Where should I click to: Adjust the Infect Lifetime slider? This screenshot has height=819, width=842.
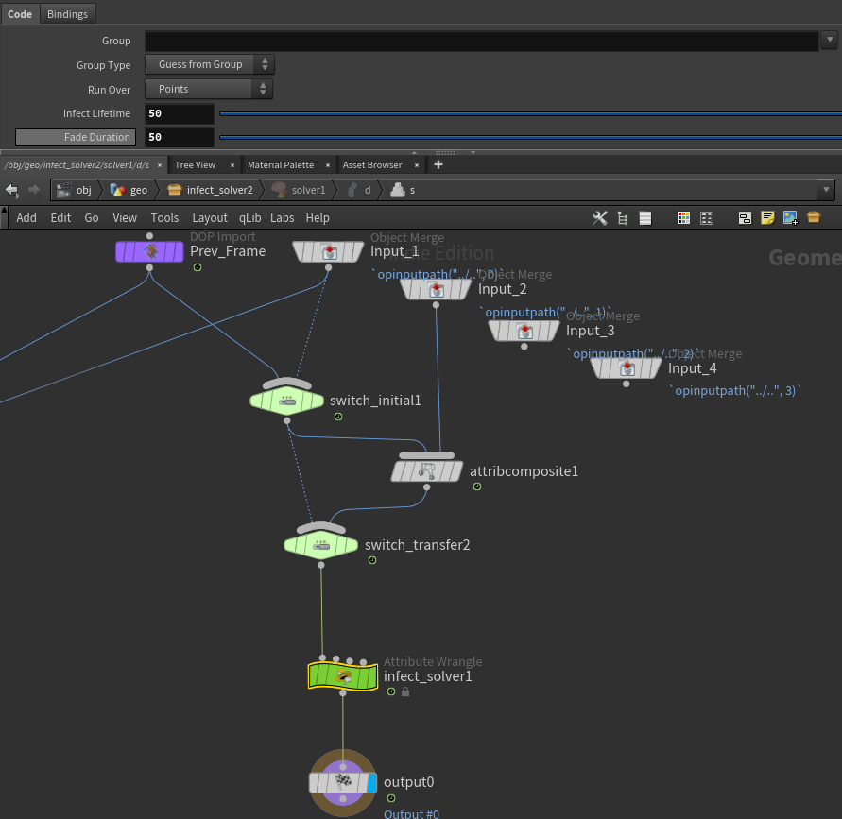[x=530, y=113]
